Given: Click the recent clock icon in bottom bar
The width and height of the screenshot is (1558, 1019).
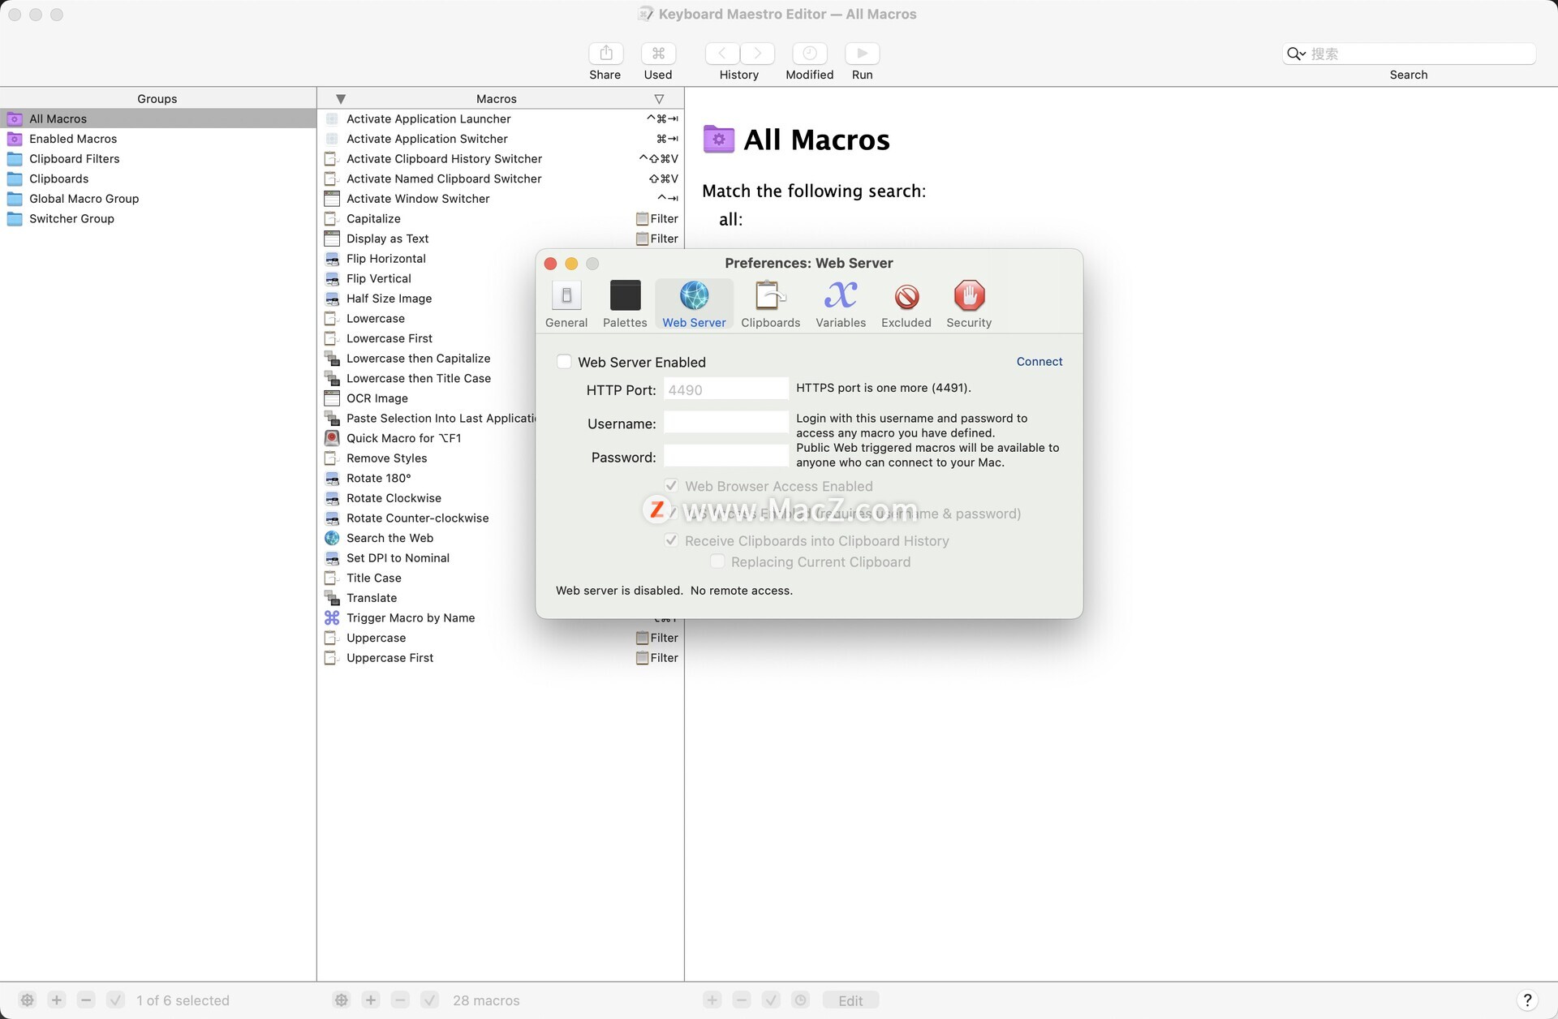Looking at the screenshot, I should [x=801, y=1000].
